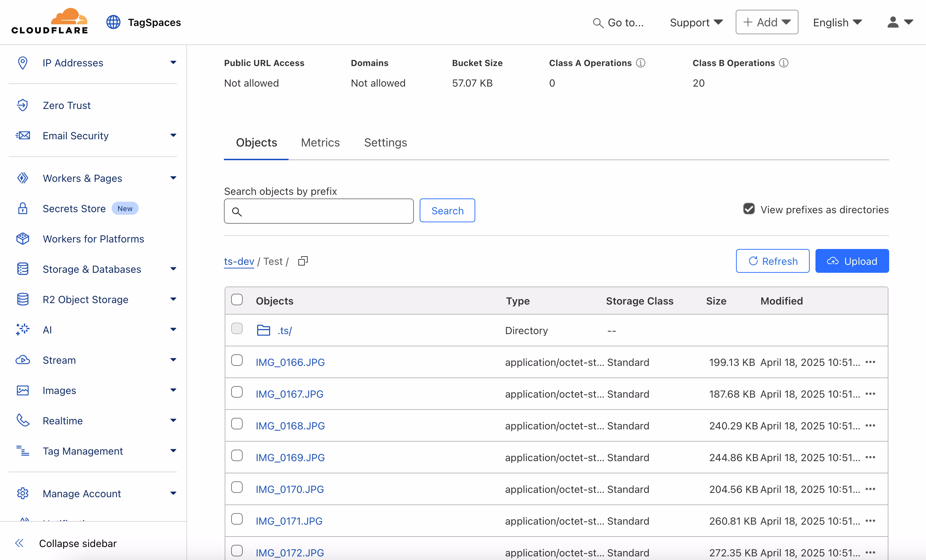Click the Workers for Platforms cube icon
Image resolution: width=926 pixels, height=560 pixels.
(x=22, y=239)
